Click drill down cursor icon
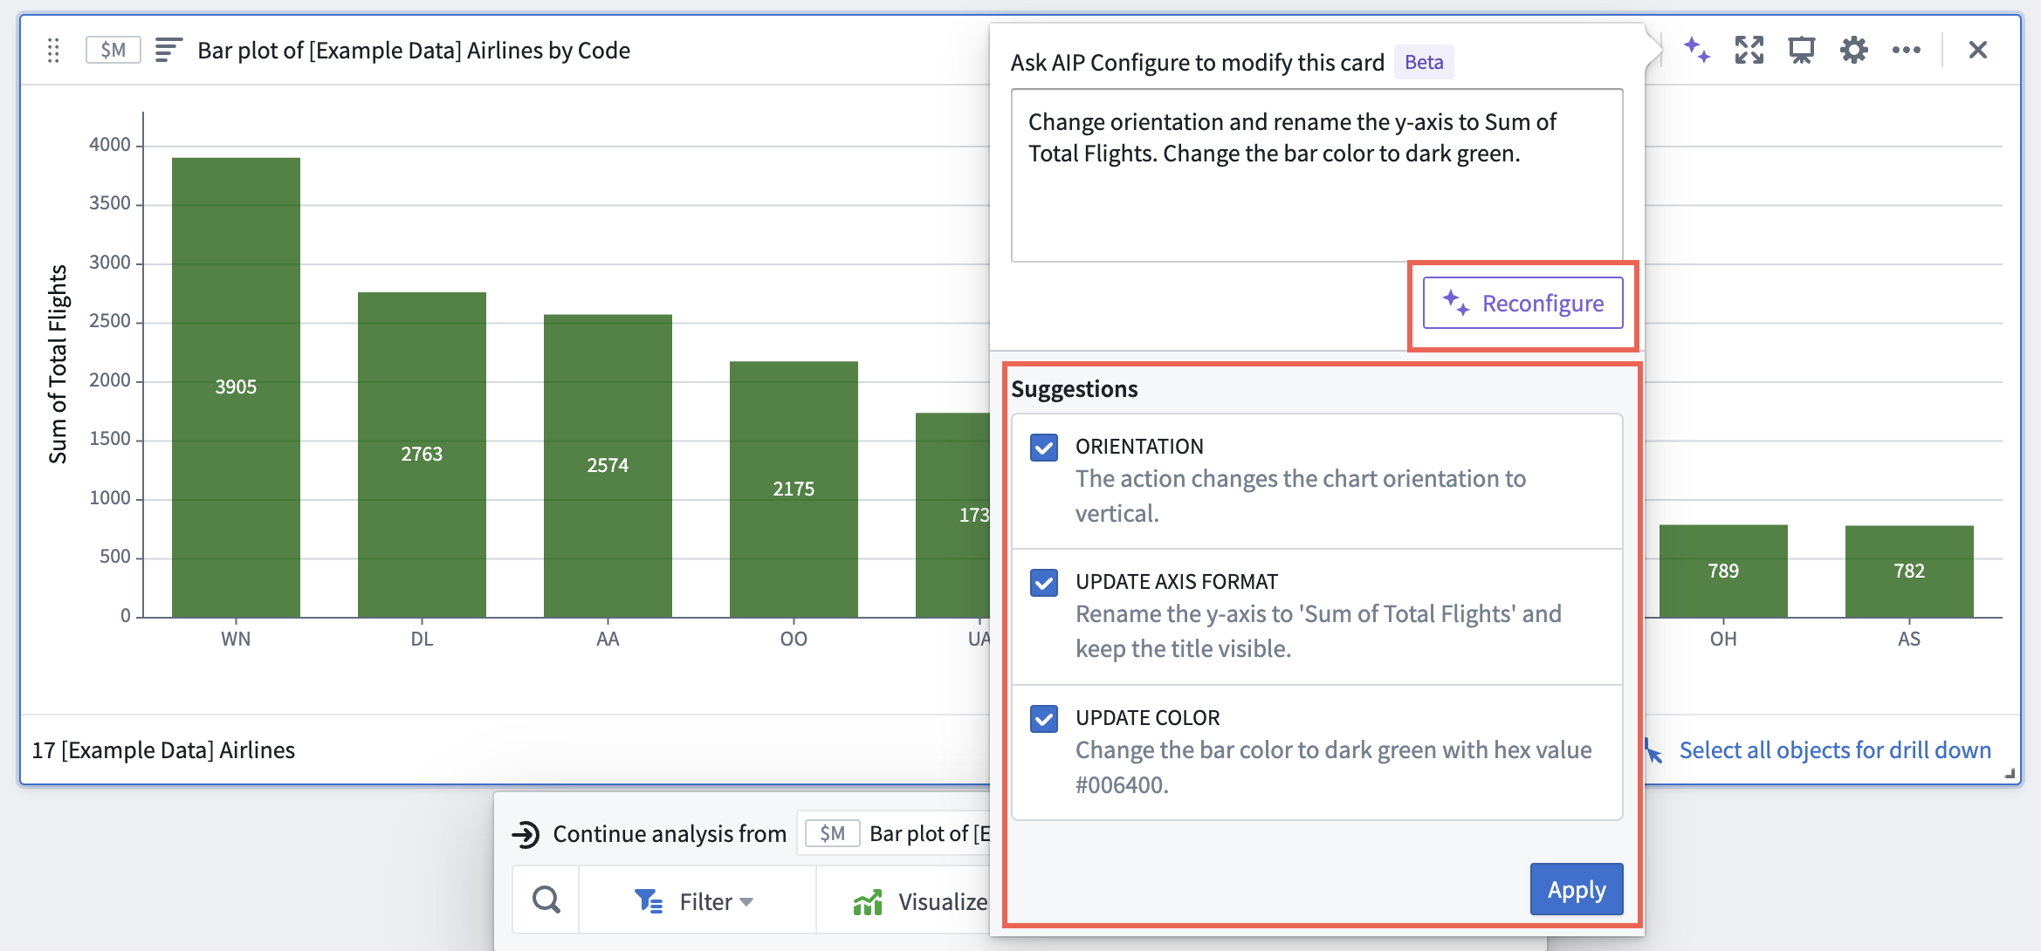This screenshot has width=2041, height=951. pos(1654,751)
